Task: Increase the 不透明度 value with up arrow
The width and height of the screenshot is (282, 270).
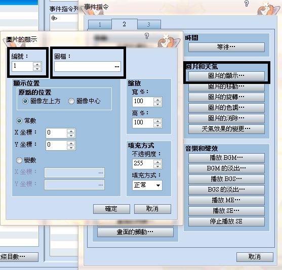Action: coord(157,162)
